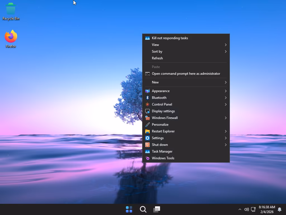Viewport: 286px width, 215px height.
Task: Click the network tray icon
Action: tap(253, 209)
